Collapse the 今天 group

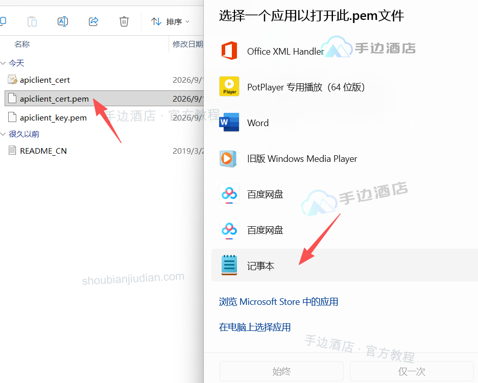[4, 63]
